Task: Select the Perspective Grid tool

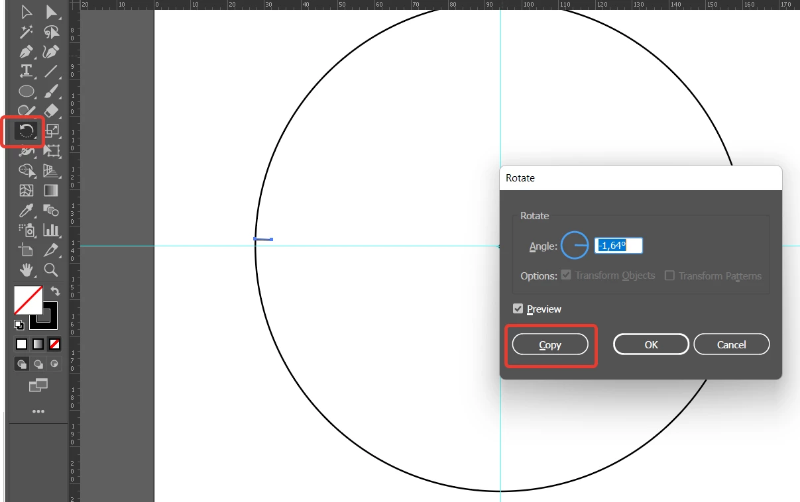Action: tap(52, 171)
